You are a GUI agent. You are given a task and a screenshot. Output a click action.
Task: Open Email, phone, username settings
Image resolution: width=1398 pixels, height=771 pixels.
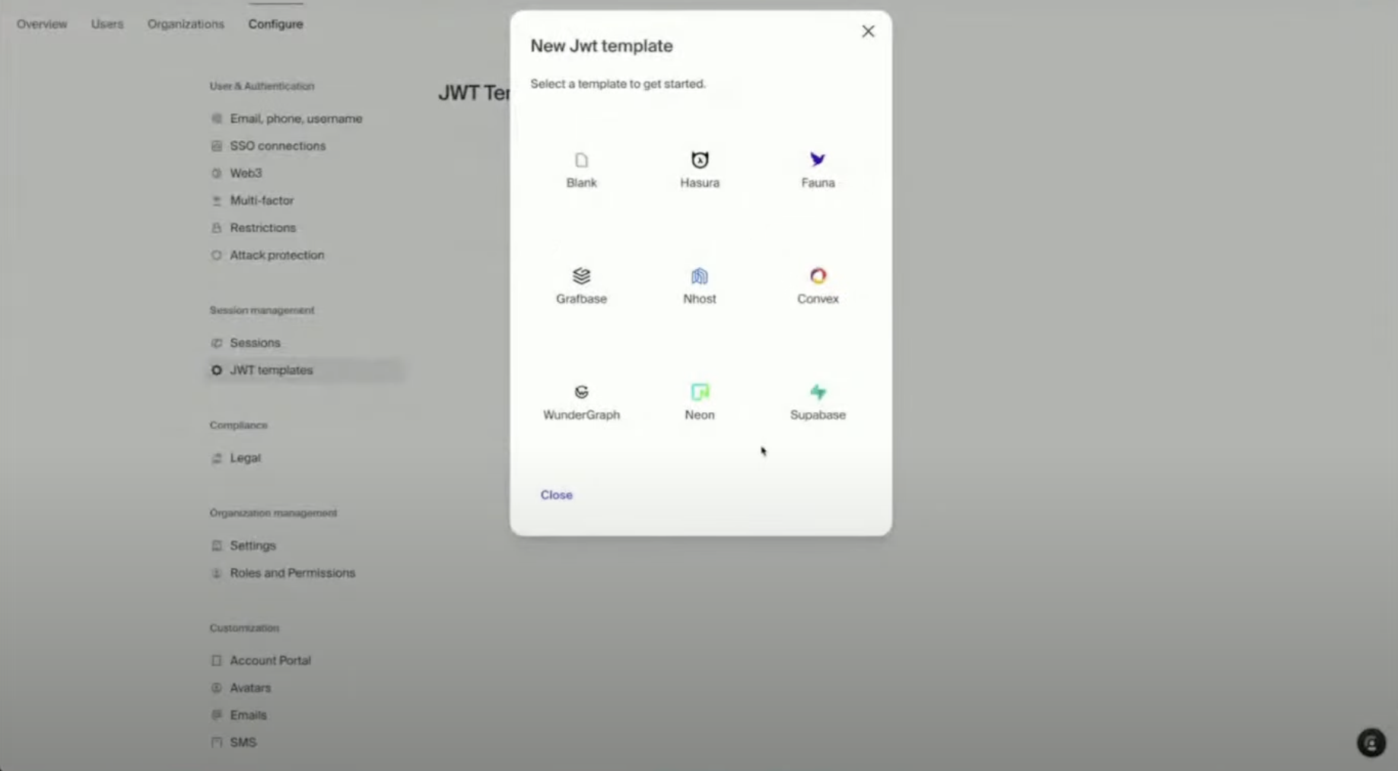tap(296, 119)
